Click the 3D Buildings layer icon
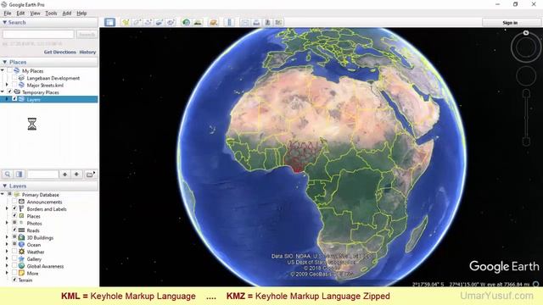The width and height of the screenshot is (543, 305). click(x=21, y=237)
